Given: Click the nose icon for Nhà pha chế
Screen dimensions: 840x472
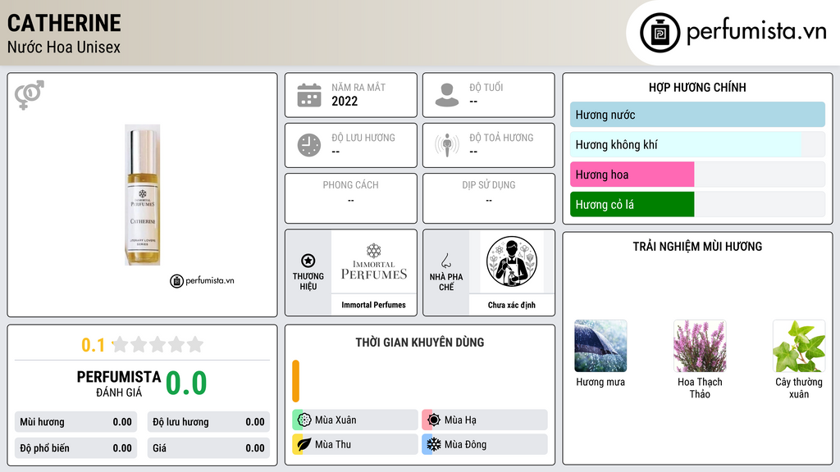Looking at the screenshot, I should coord(445,261).
